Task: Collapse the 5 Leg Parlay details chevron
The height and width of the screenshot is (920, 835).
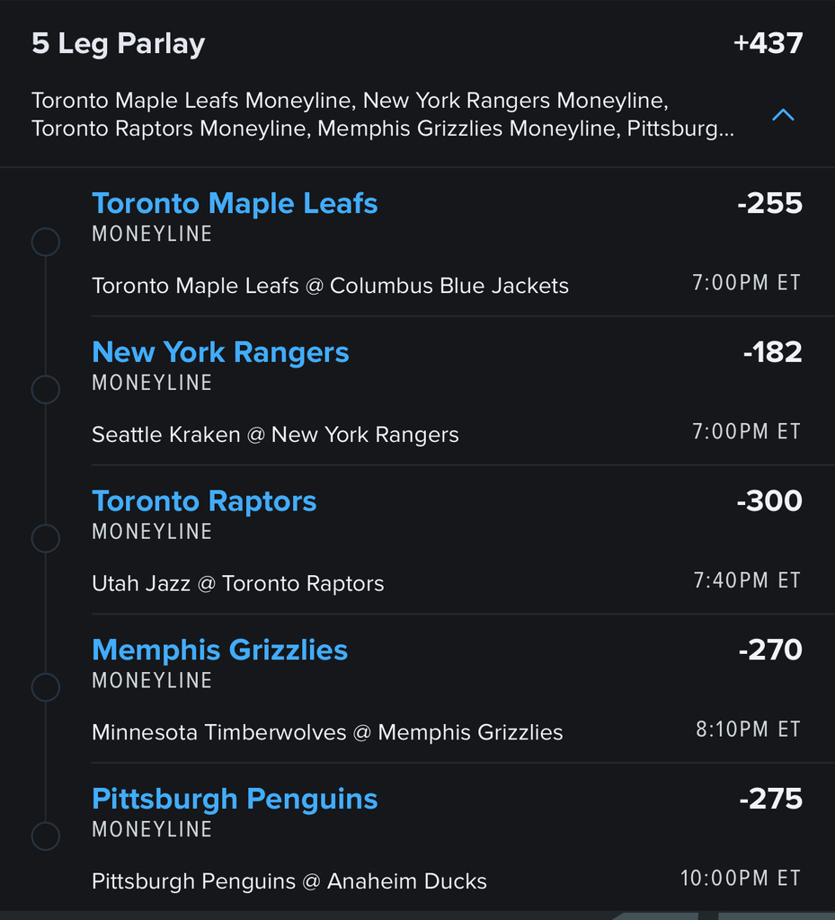Action: (x=783, y=115)
